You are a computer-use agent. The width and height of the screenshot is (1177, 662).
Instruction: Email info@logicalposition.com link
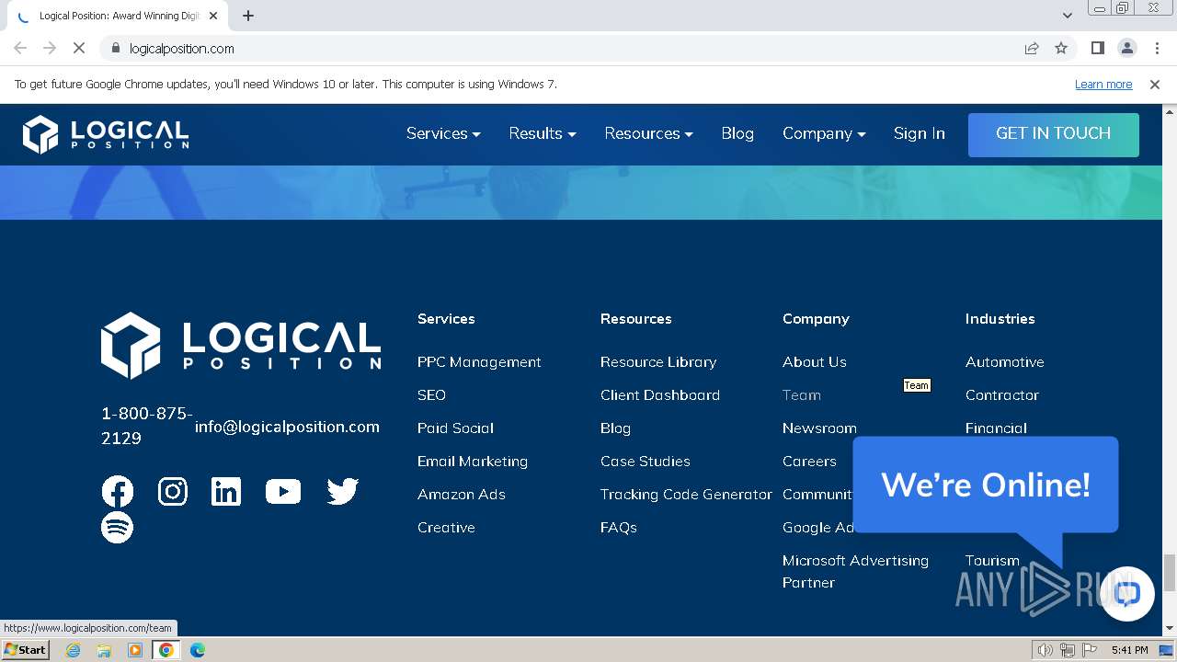pyautogui.click(x=287, y=427)
